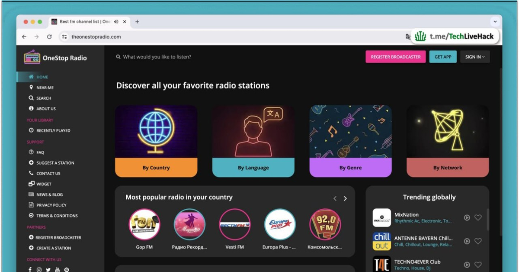This screenshot has height=272, width=519.
Task: Open the Twitter social icon
Action: click(48, 269)
